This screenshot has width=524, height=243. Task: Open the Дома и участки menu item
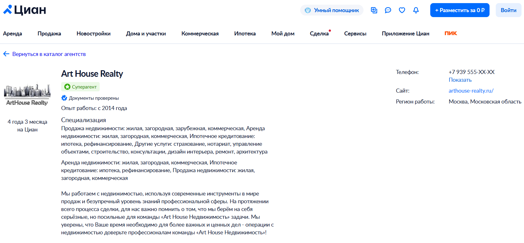pyautogui.click(x=146, y=34)
